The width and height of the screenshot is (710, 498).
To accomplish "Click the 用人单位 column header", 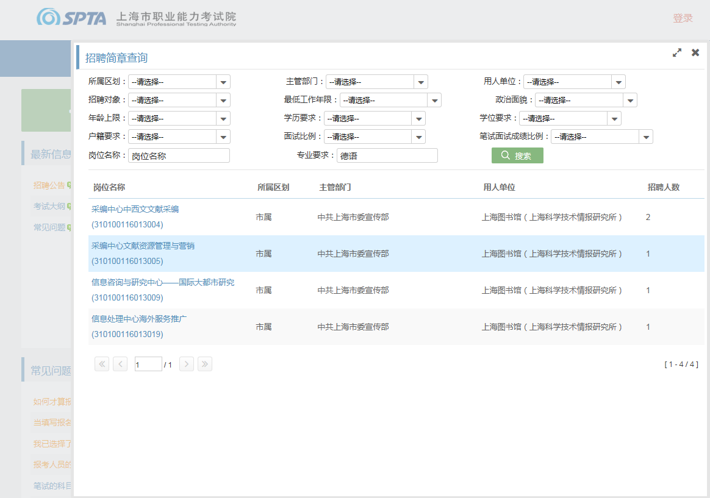I will (x=500, y=187).
